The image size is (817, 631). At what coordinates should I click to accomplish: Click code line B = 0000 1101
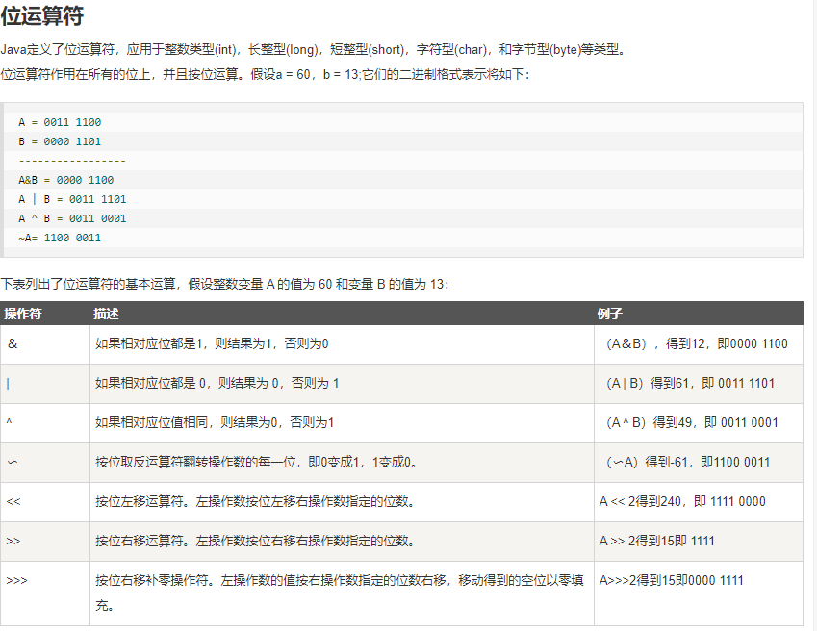tap(60, 141)
